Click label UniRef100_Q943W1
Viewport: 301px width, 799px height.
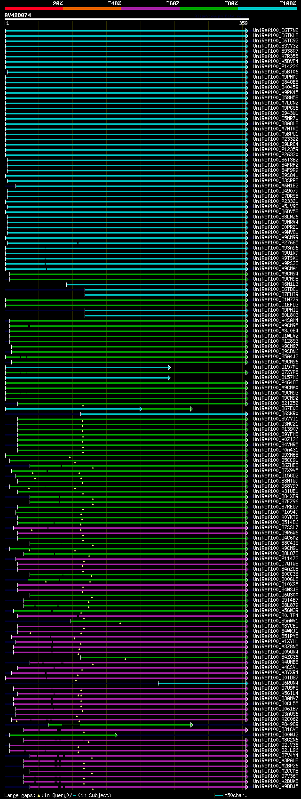tap(276, 113)
